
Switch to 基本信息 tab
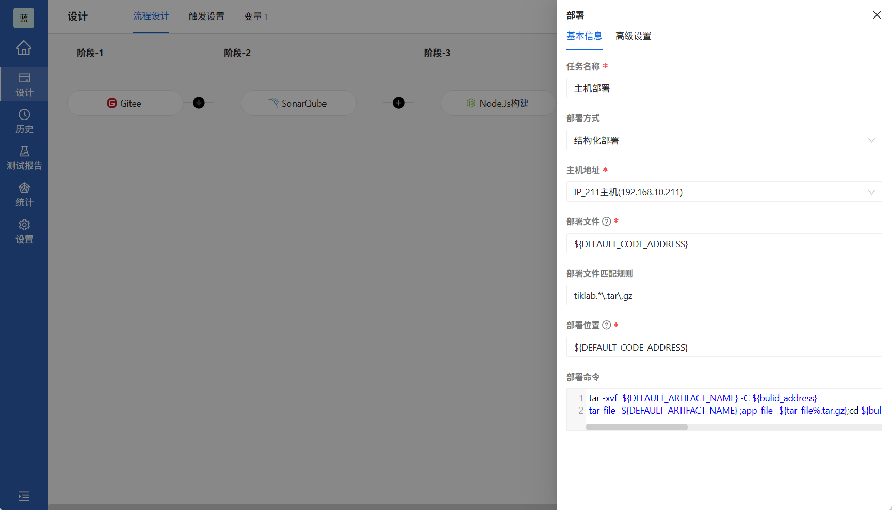pyautogui.click(x=585, y=36)
